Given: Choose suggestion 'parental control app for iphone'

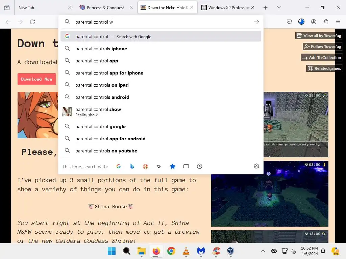Looking at the screenshot, I should click(x=161, y=73).
